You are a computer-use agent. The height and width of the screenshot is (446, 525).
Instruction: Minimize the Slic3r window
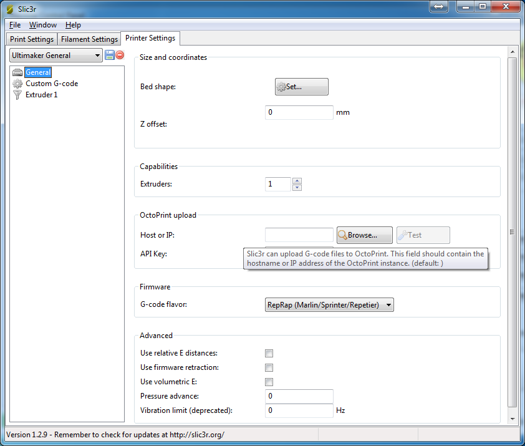pos(465,6)
